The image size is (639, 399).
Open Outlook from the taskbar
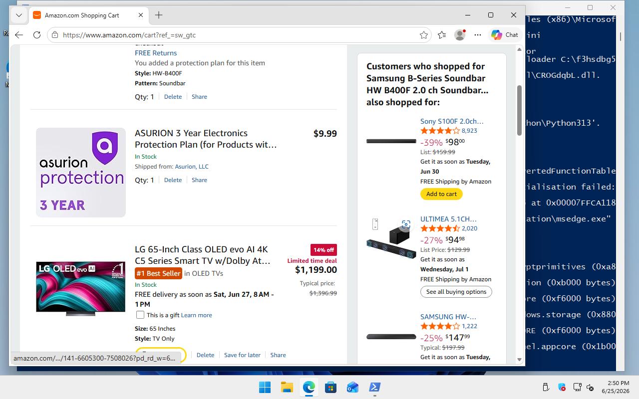point(352,387)
